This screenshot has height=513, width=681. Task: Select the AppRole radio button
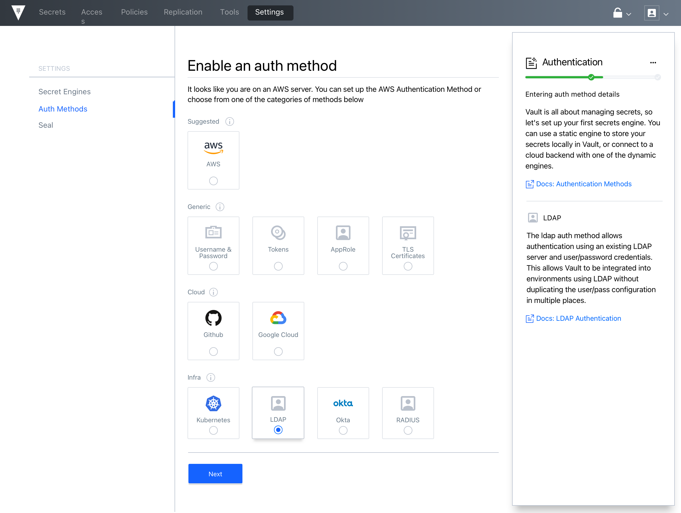[x=343, y=266]
